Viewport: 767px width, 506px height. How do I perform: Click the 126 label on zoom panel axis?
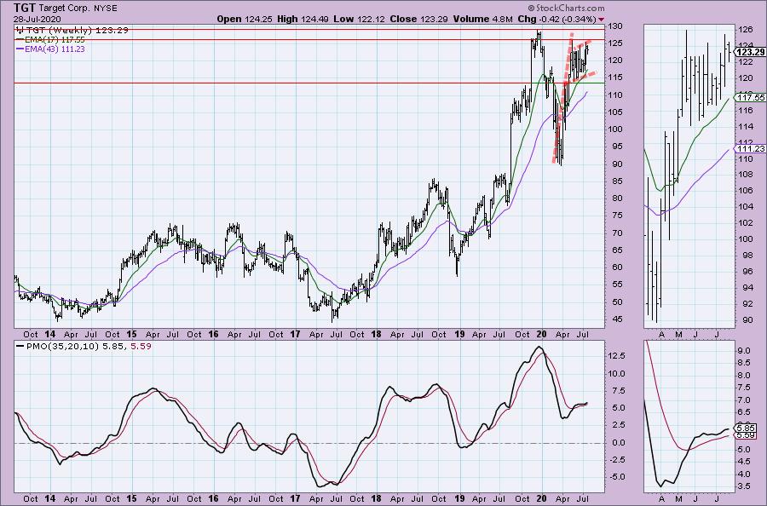click(x=746, y=29)
